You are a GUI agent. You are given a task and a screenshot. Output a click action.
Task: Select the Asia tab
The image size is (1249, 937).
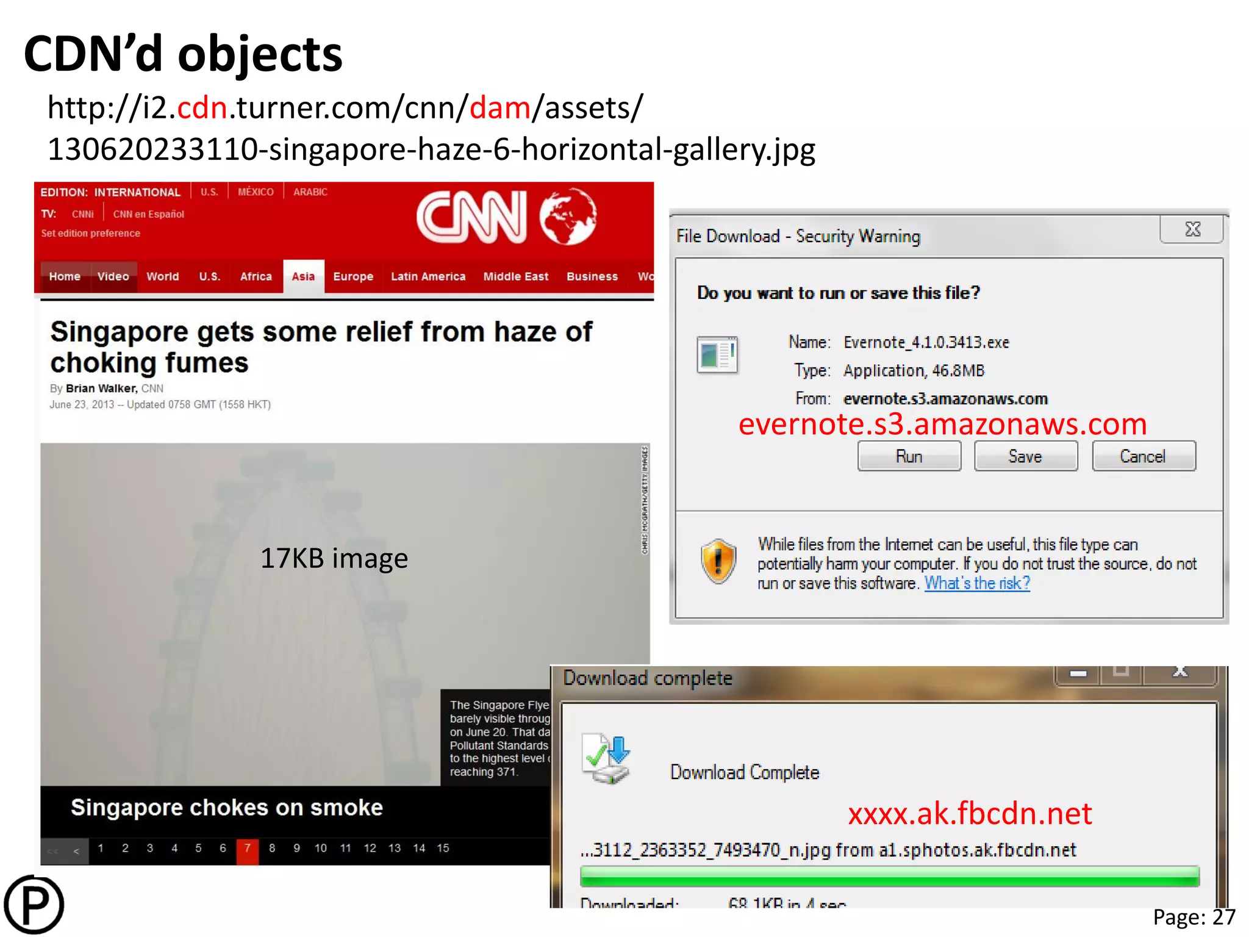tap(303, 276)
